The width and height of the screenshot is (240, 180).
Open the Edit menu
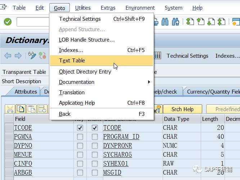[x=40, y=8]
